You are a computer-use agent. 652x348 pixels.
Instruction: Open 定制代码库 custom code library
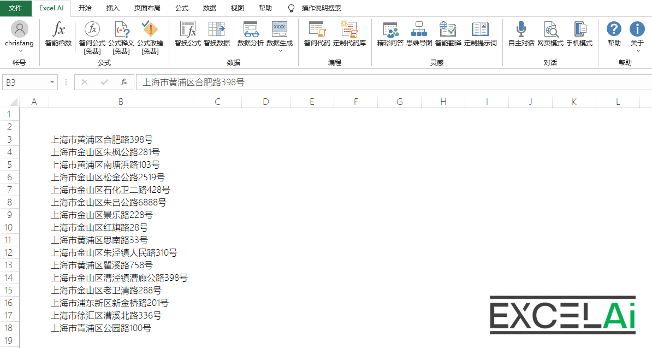pyautogui.click(x=349, y=34)
